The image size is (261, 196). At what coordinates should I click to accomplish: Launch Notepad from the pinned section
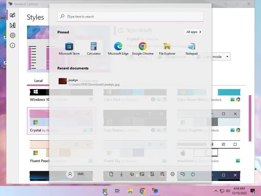[192, 48]
